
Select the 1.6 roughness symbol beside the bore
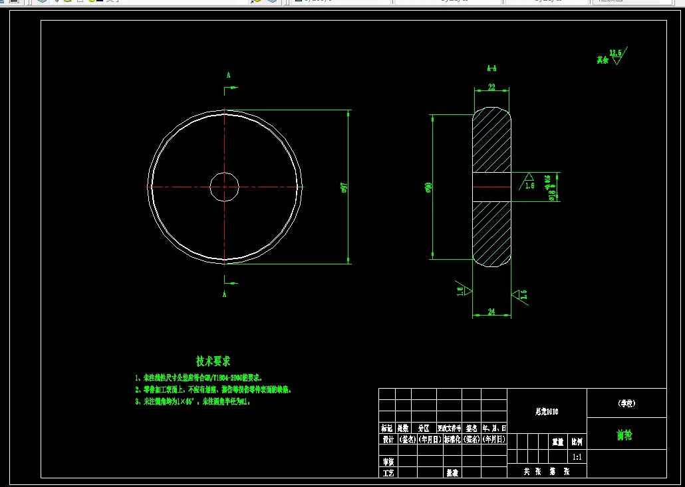(529, 181)
